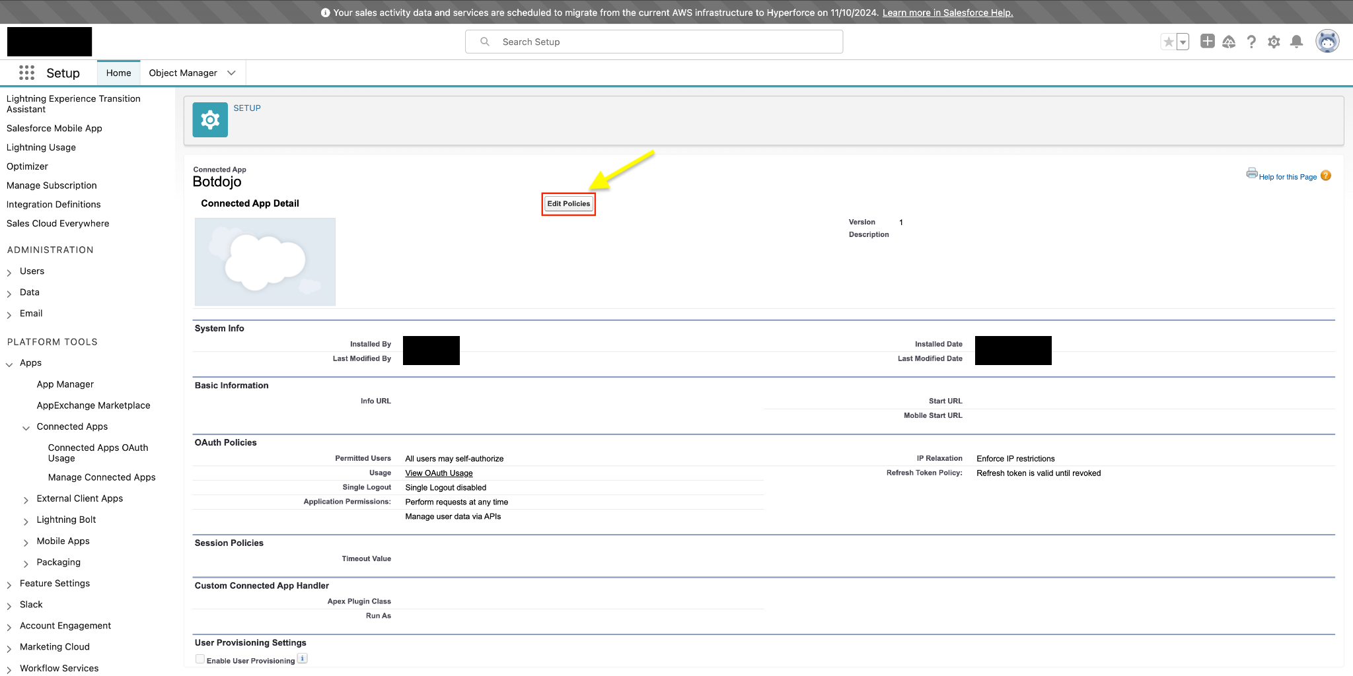
Task: Click 'Refresh token is valid until revoked'
Action: coord(1039,473)
